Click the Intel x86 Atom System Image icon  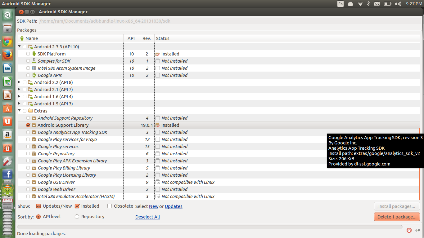point(34,68)
